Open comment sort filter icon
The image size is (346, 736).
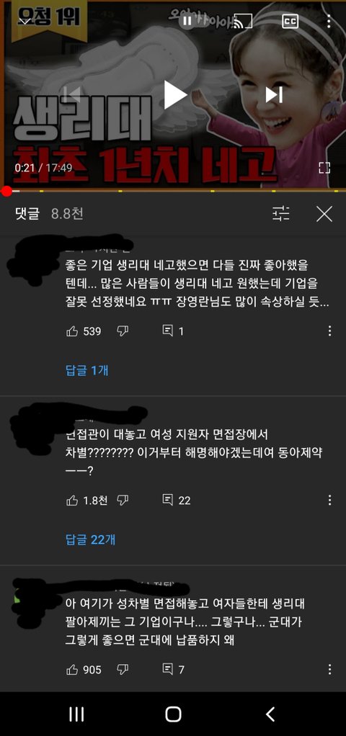pyautogui.click(x=281, y=214)
